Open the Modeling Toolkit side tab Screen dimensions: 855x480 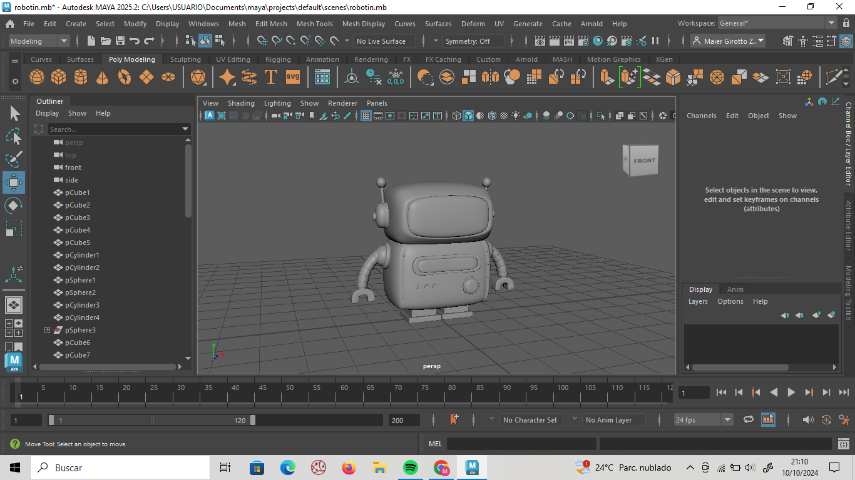click(x=849, y=293)
